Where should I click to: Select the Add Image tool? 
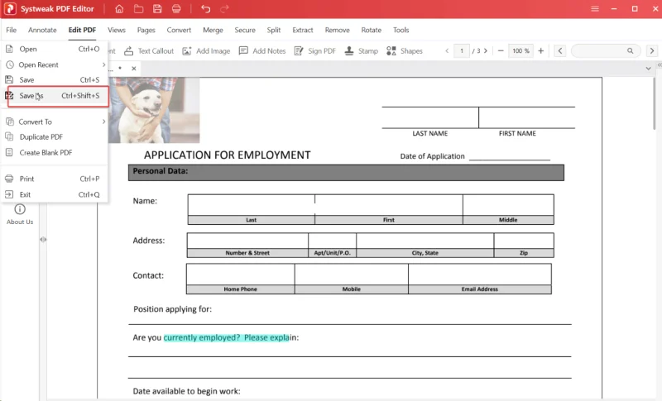point(206,51)
